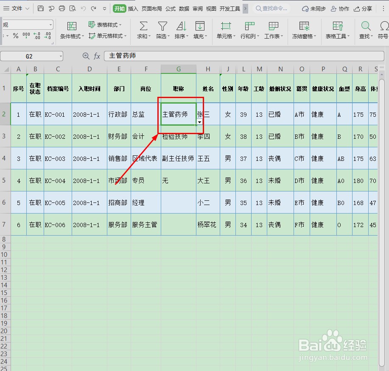Viewport: 389px width, 371px height.
Task: Switch to the 公式 (Formulas) tab
Action: pyautogui.click(x=171, y=8)
